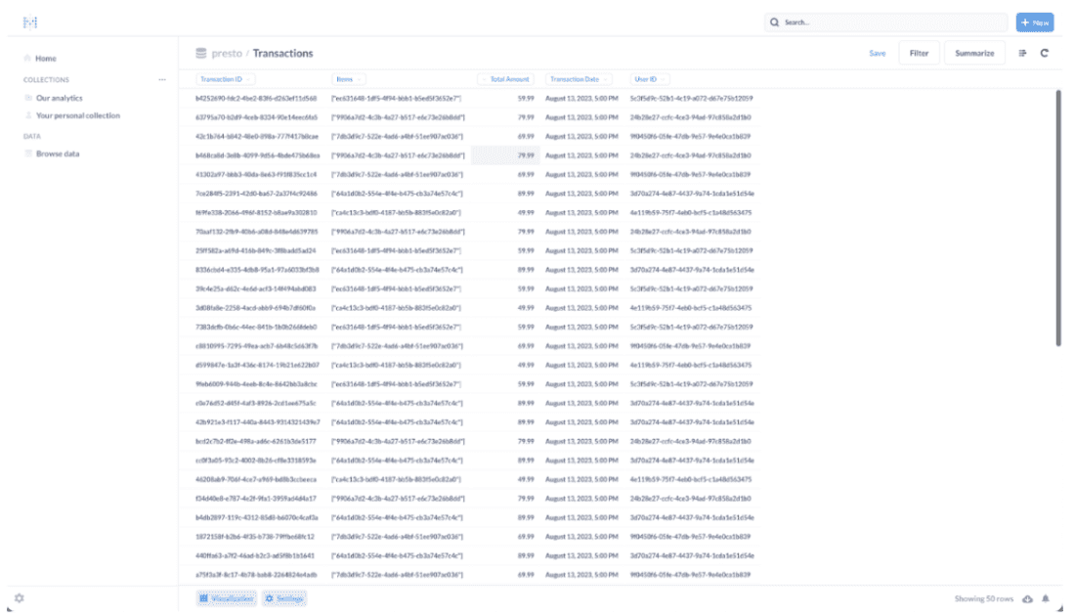Download full results via cloud icon
Screen dimensions: 1075x616
click(x=1027, y=598)
